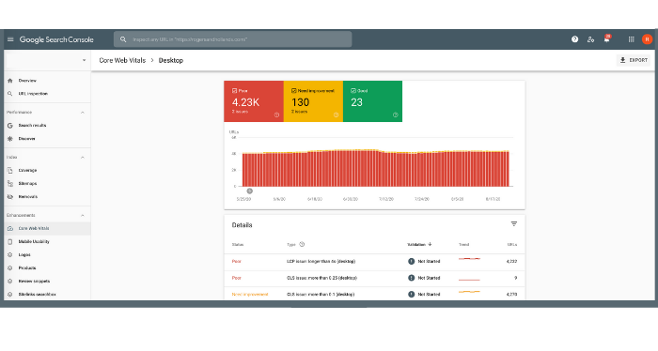Click the red bar chart area
This screenshot has width=658, height=351.
pyautogui.click(x=376, y=169)
